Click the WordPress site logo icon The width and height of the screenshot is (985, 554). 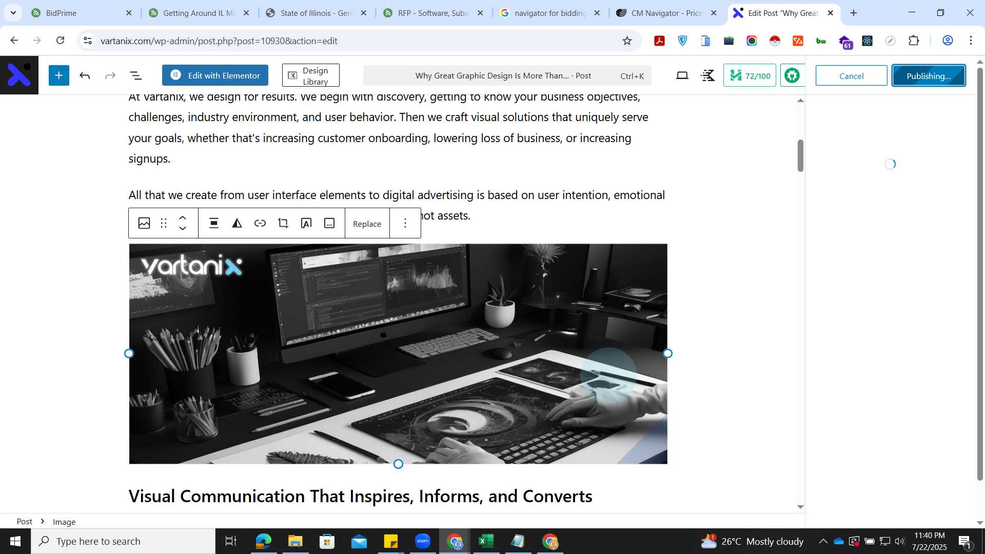pyautogui.click(x=19, y=75)
